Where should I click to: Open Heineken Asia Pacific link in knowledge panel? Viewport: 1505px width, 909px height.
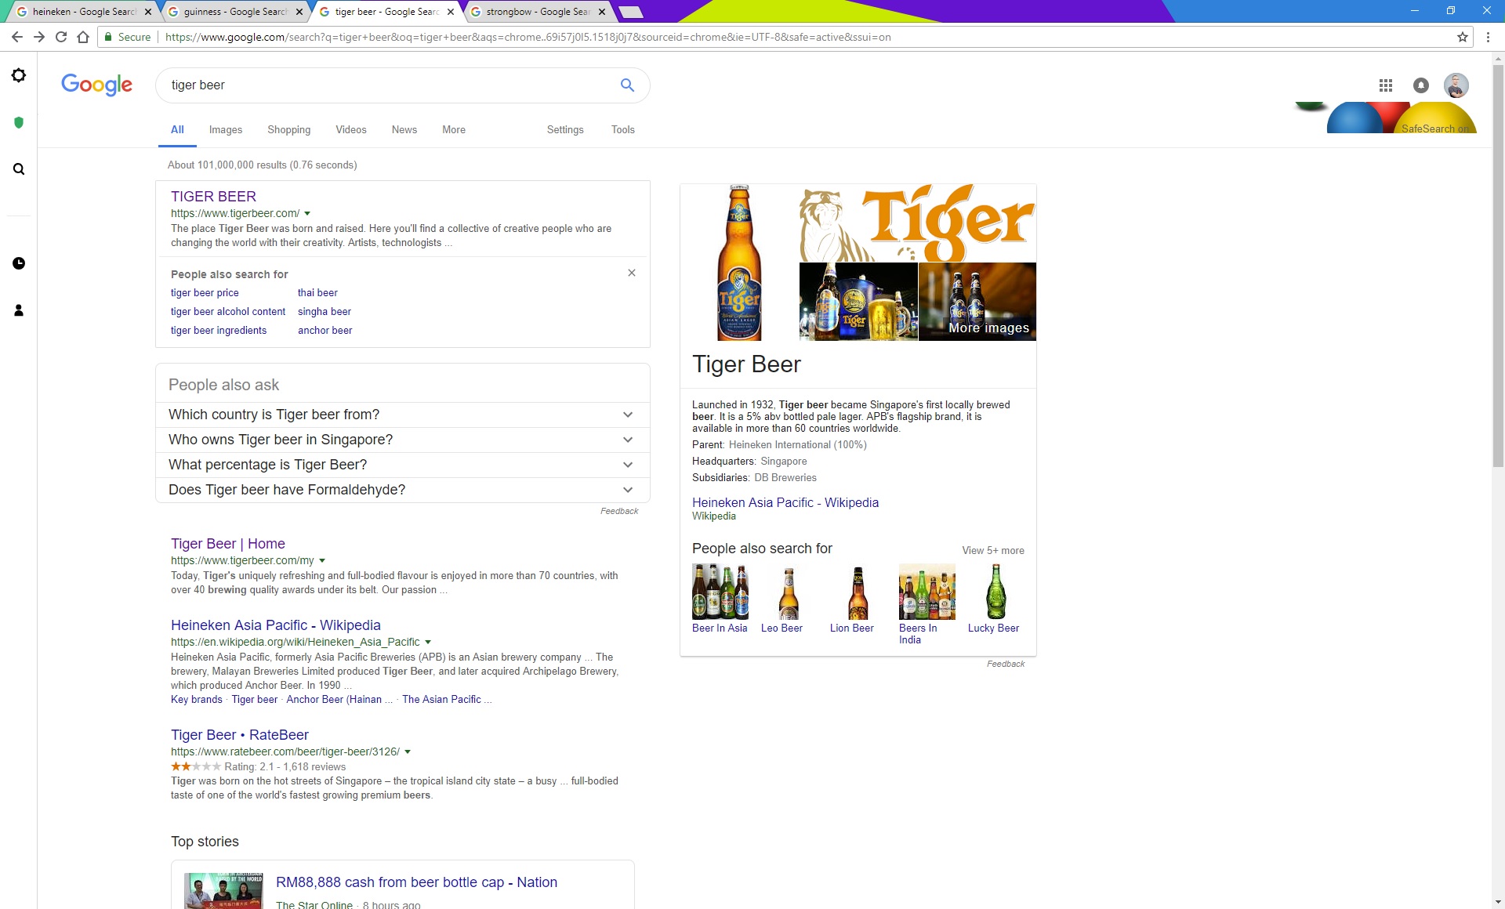pyautogui.click(x=785, y=503)
